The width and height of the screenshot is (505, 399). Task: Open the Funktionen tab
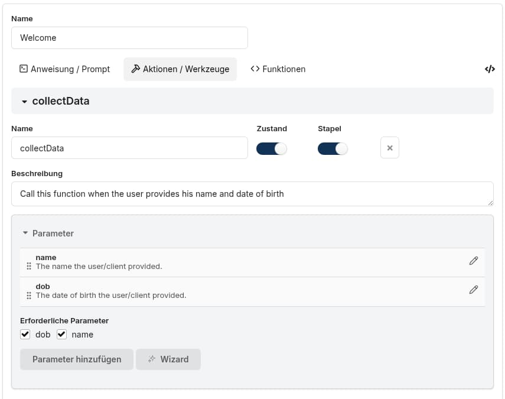tap(278, 69)
